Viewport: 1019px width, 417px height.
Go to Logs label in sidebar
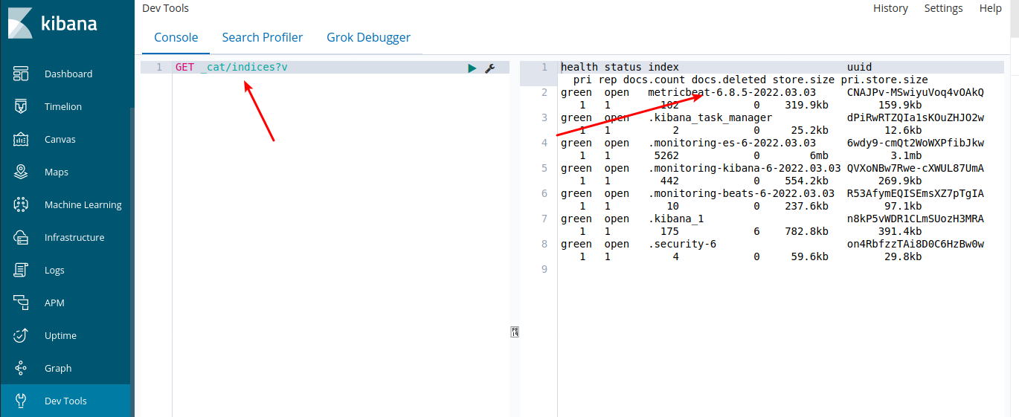54,270
